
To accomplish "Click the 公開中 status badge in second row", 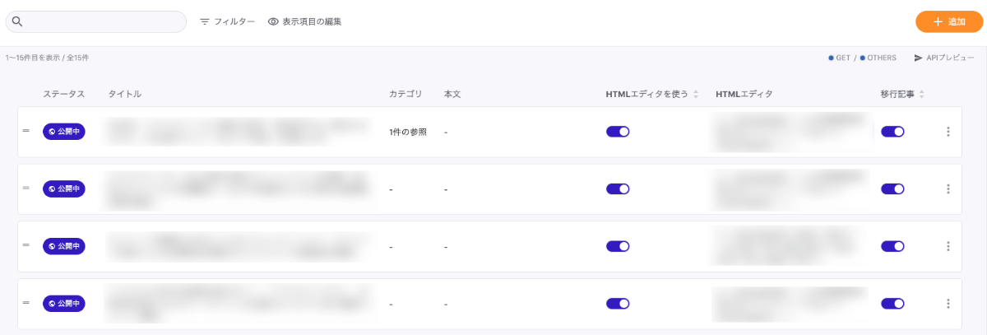I will click(x=64, y=188).
